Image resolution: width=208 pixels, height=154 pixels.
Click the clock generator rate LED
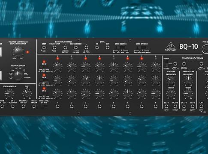27,52
